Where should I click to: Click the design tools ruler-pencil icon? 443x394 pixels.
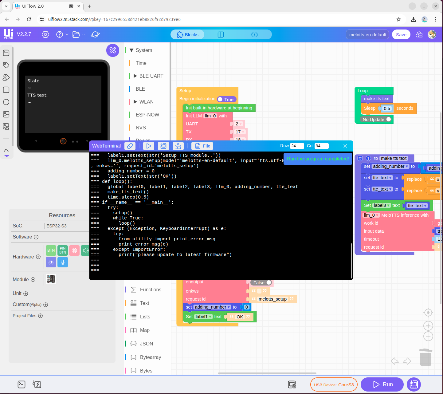click(x=113, y=50)
